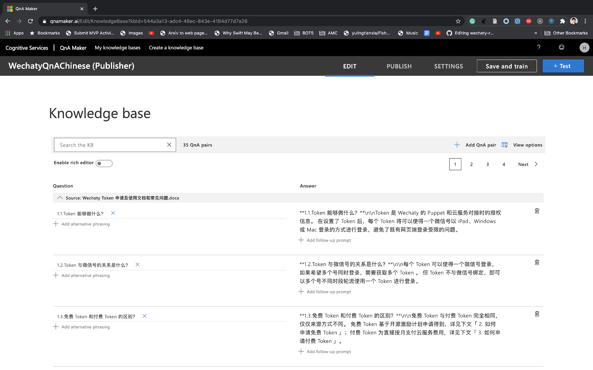Show more bookmarks overflow chevron

coord(536,33)
